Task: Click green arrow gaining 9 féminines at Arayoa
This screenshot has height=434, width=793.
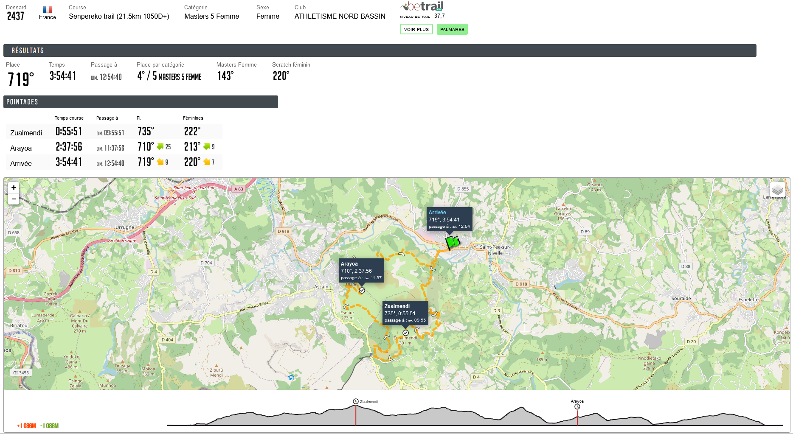Action: 207,146
